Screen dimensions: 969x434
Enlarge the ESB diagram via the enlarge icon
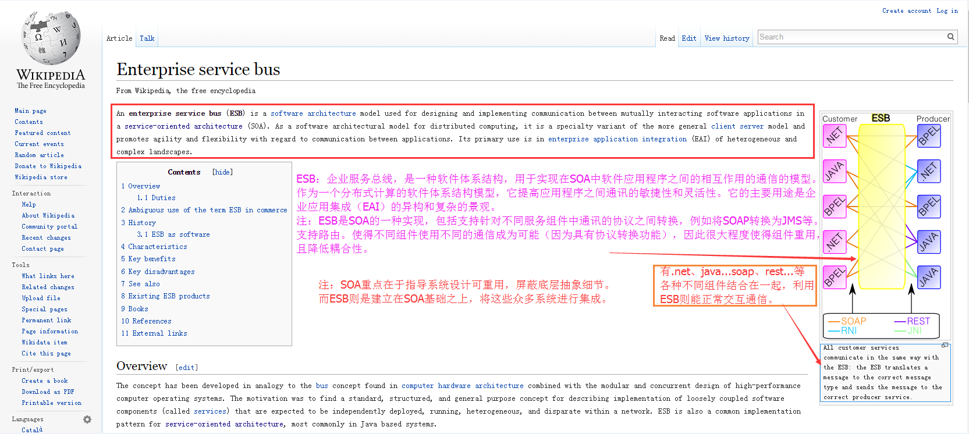(945, 346)
